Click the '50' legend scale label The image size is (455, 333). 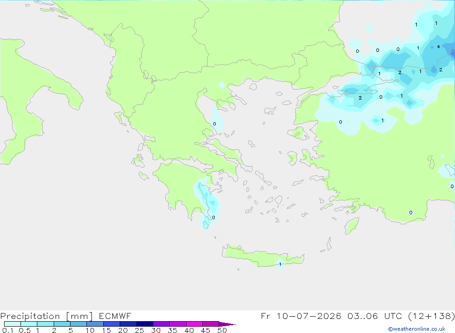point(222,330)
